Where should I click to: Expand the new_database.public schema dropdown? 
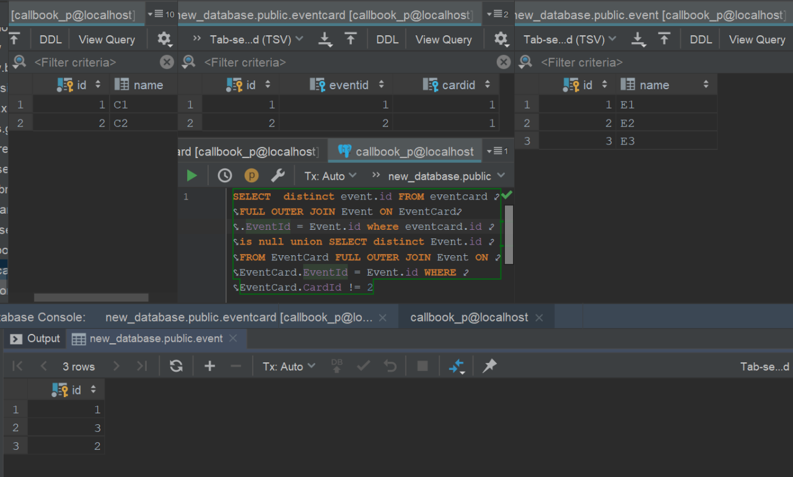[x=446, y=176]
